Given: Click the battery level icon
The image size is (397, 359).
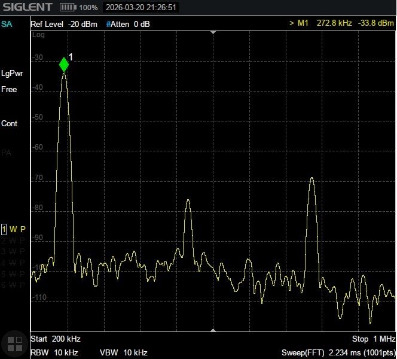Looking at the screenshot, I should (x=68, y=7).
